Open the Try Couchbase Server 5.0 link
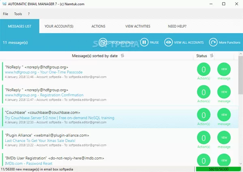Viewport: 243px width, 172px height. 60,118
